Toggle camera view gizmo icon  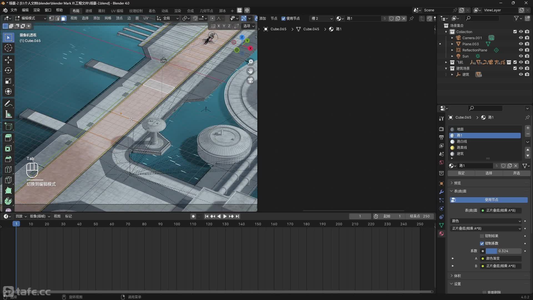pyautogui.click(x=250, y=81)
